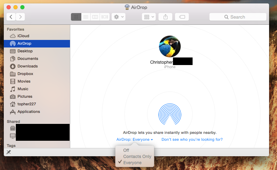277x170 pixels.
Task: Click the iPhone device label
Action: click(170, 67)
